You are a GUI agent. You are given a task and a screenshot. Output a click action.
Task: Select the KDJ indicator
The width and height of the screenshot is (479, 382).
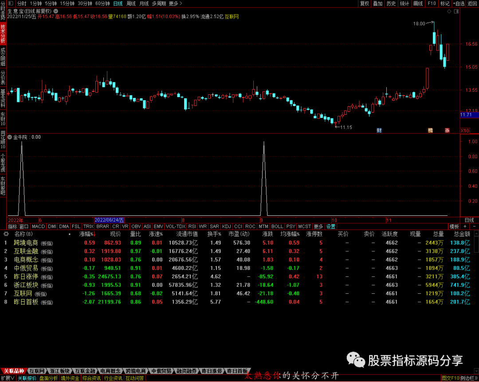[x=226, y=226]
